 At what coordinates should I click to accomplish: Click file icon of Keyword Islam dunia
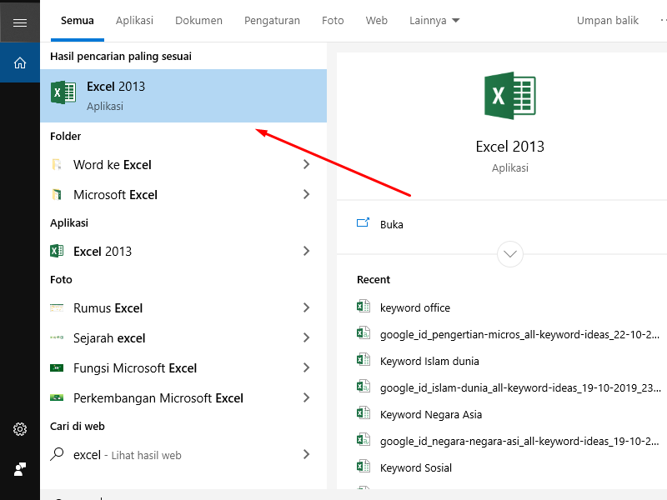pyautogui.click(x=364, y=360)
